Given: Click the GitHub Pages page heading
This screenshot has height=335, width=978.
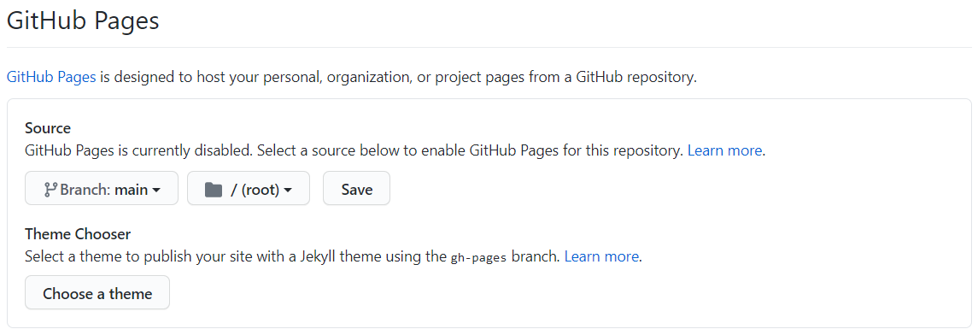Looking at the screenshot, I should 83,21.
